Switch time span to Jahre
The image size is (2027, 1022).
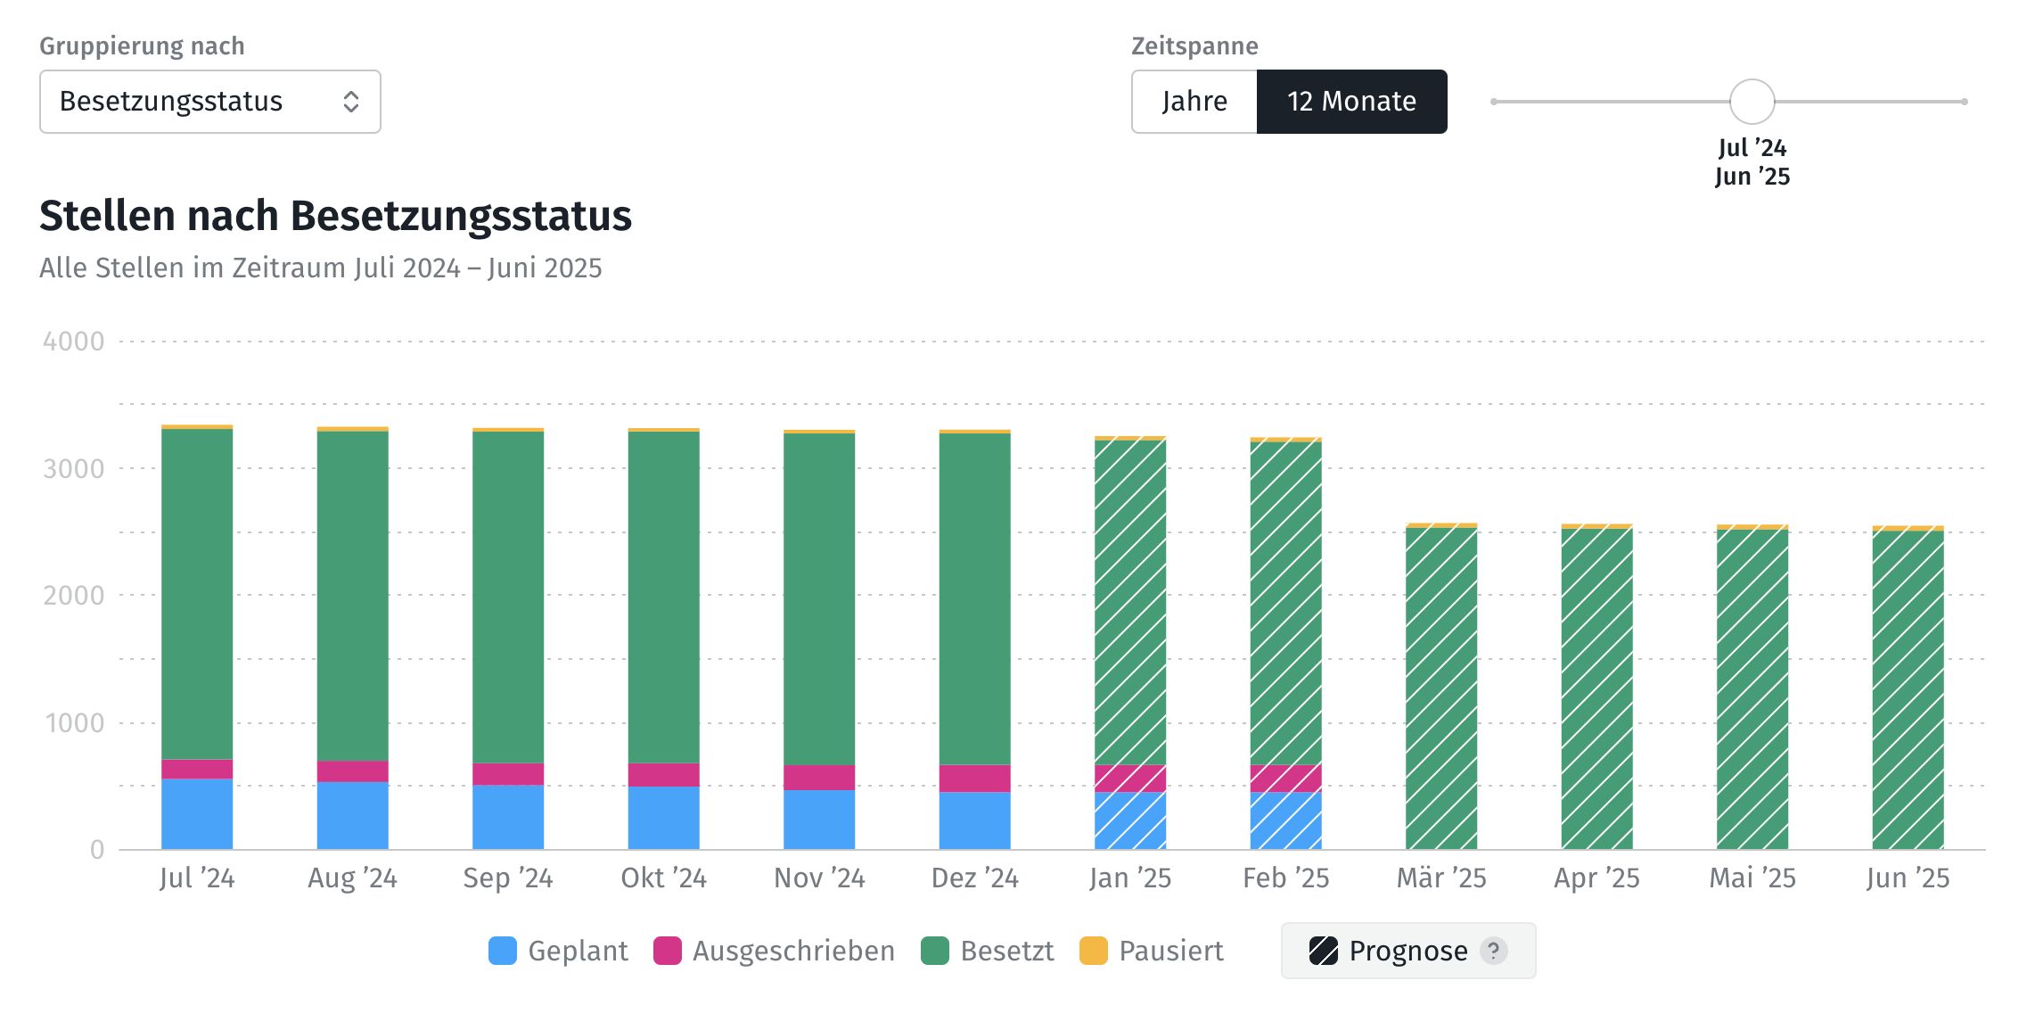(1194, 102)
